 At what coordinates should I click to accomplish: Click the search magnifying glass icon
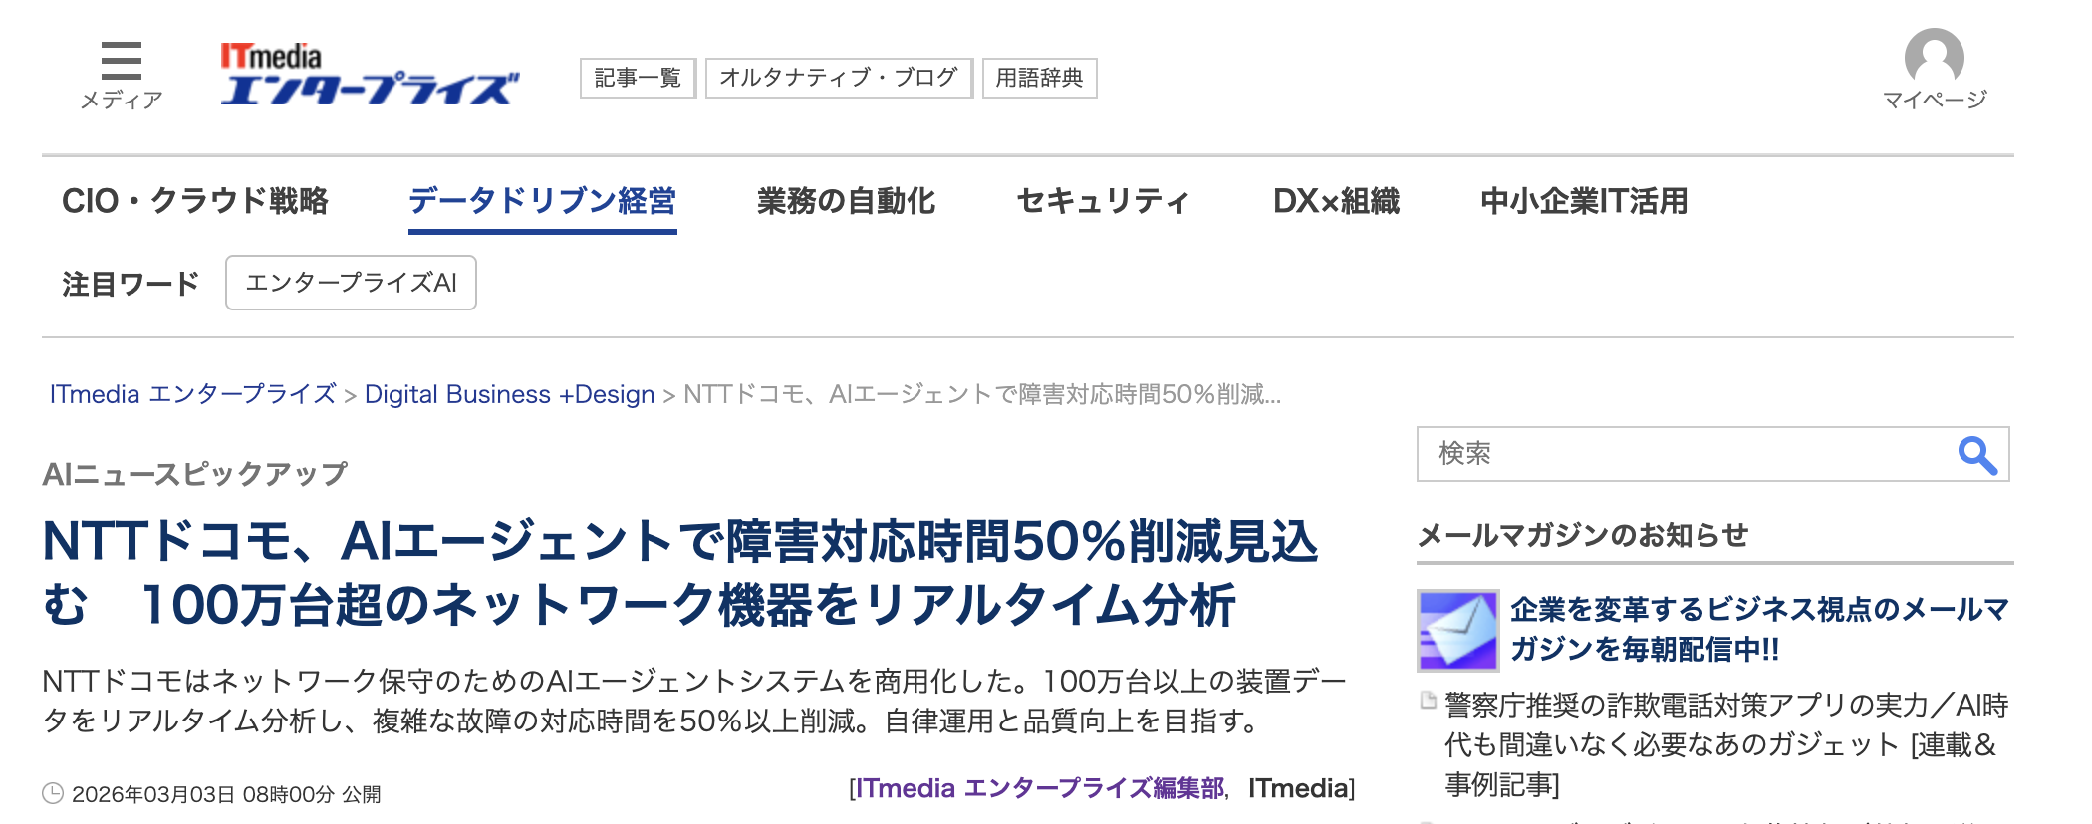pyautogui.click(x=1976, y=455)
